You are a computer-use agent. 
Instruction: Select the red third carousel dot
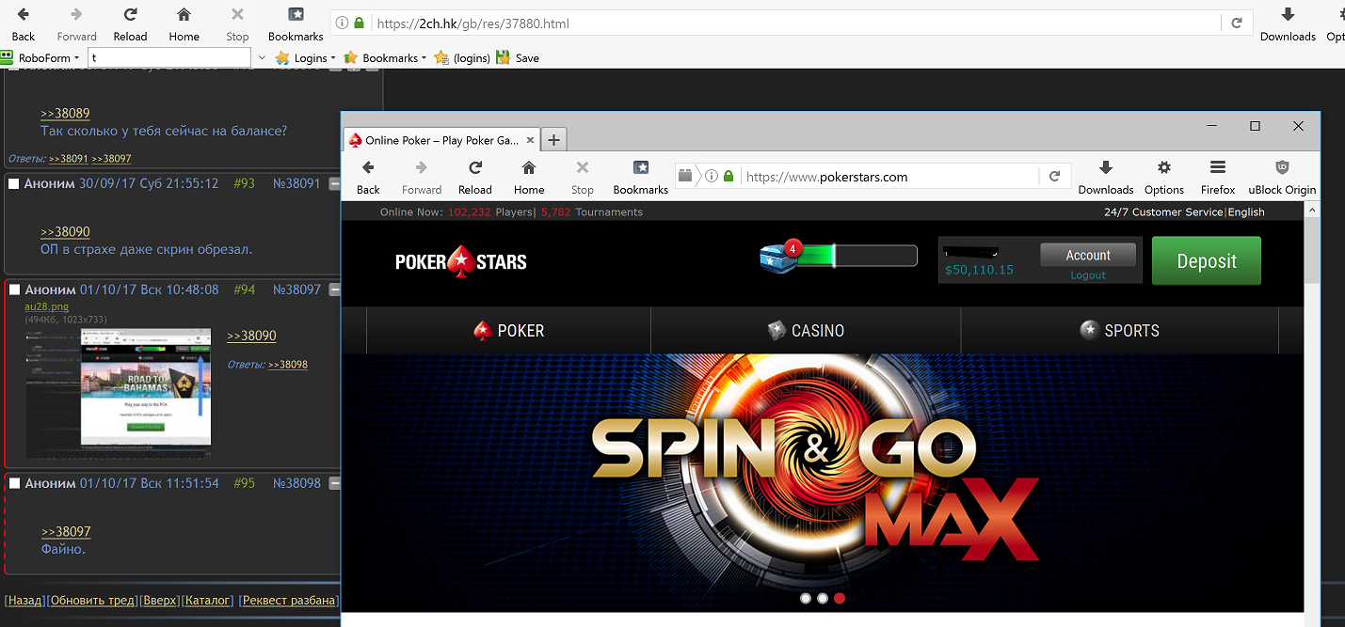click(x=840, y=598)
